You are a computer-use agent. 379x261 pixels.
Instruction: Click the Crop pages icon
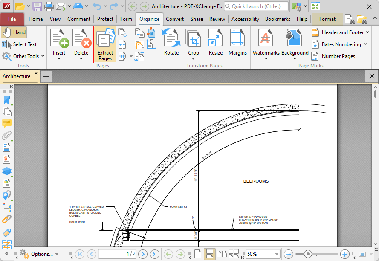tap(193, 38)
